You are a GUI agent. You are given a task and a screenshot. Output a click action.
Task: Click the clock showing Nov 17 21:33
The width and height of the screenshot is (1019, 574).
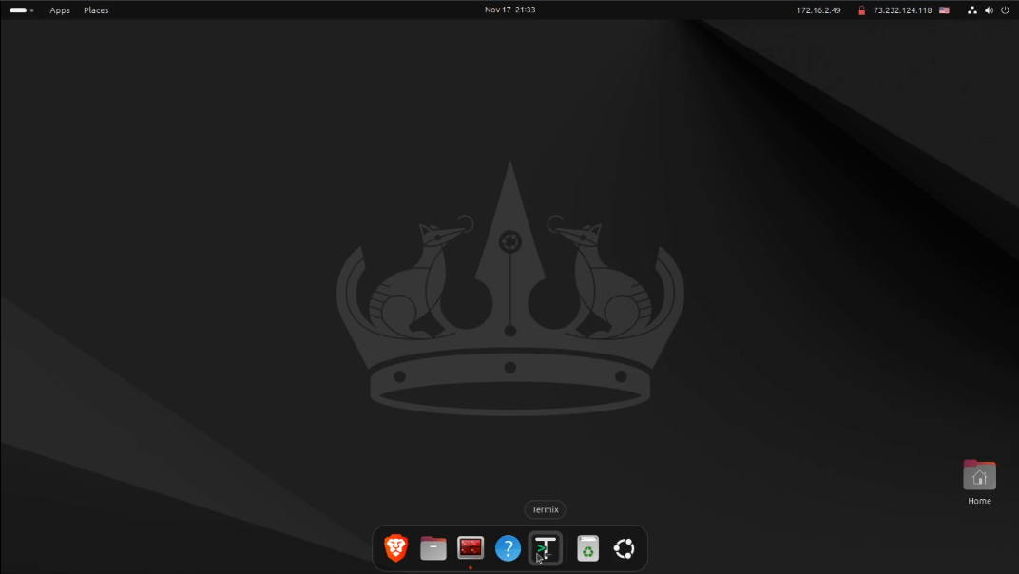coord(509,10)
